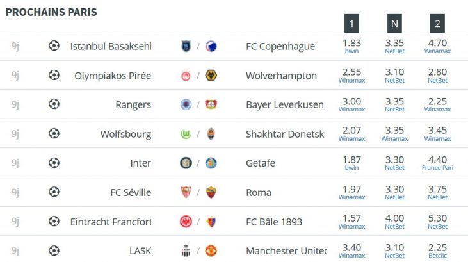This screenshot has height=262, width=468.
Task: Open the Olympiakos Pirée team link
Action: click(113, 76)
